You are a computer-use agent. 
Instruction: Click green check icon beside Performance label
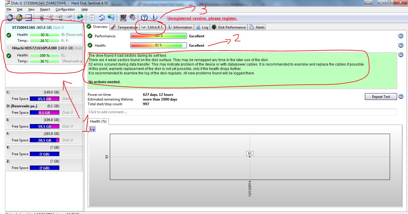90,36
